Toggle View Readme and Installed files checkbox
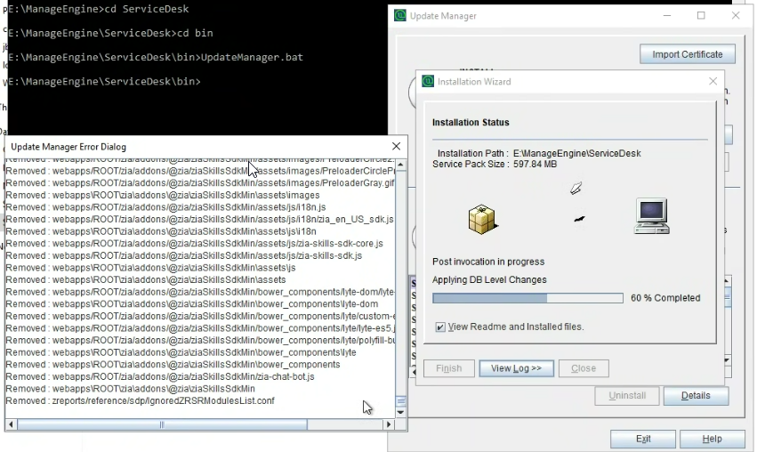 (x=440, y=327)
